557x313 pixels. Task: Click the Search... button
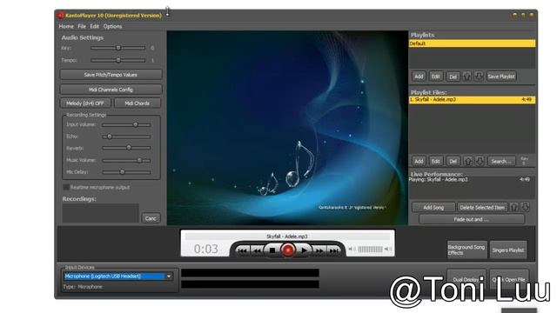click(x=501, y=161)
